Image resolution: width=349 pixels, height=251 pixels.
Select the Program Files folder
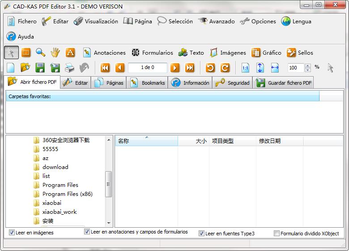[x=60, y=185]
